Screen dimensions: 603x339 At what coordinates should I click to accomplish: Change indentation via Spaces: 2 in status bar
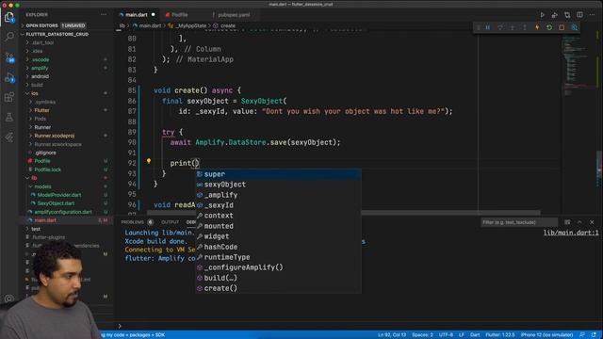point(422,335)
